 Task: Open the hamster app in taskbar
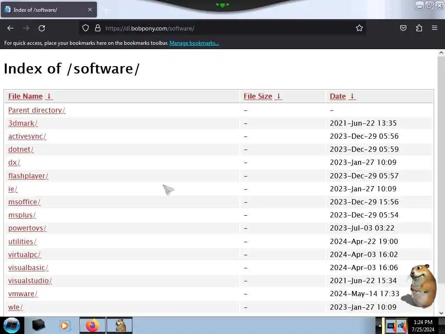[x=120, y=325]
